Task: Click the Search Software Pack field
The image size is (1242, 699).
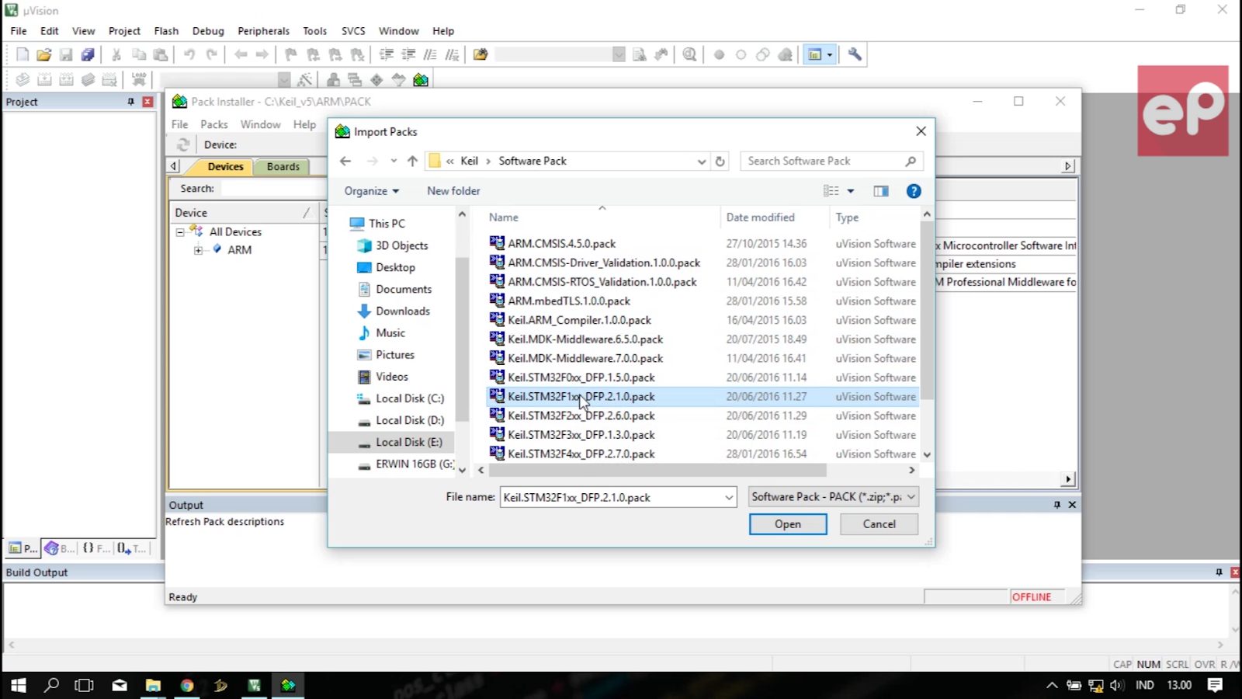Action: pos(832,161)
